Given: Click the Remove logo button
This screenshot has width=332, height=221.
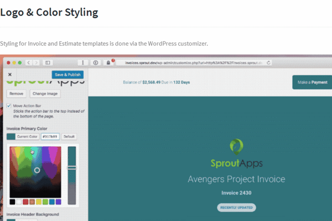Looking at the screenshot, I should [x=15, y=94].
